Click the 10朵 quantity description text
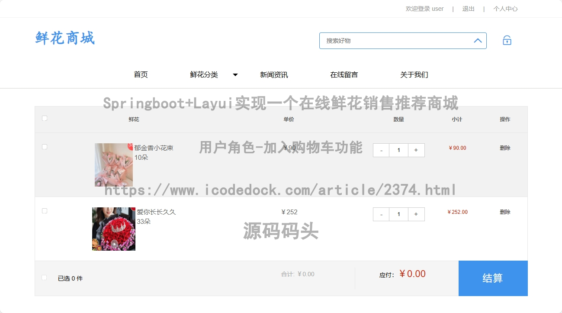The image size is (562, 313). (141, 157)
